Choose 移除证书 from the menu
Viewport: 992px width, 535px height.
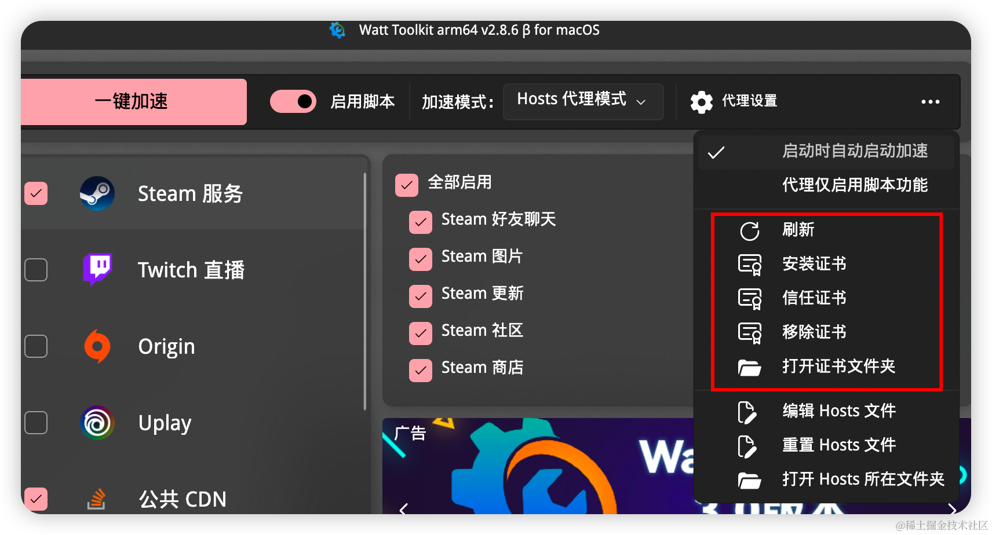click(826, 333)
